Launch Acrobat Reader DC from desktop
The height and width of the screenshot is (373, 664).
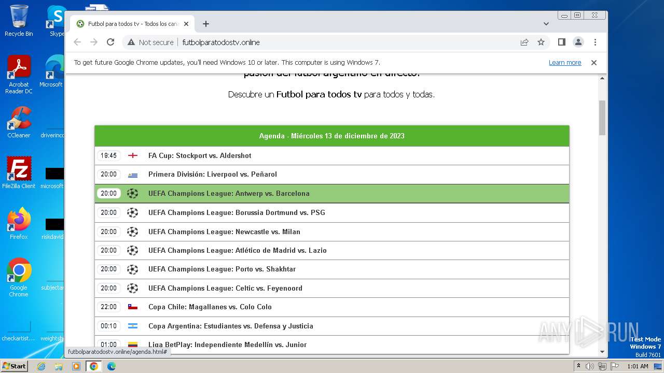(x=19, y=75)
